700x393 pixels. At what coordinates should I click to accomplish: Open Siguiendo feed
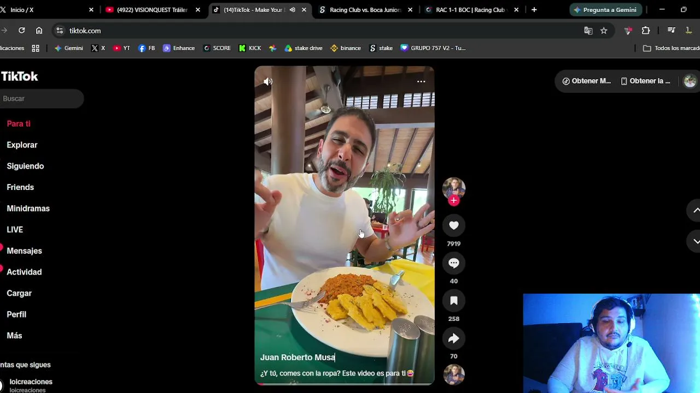[x=25, y=166]
